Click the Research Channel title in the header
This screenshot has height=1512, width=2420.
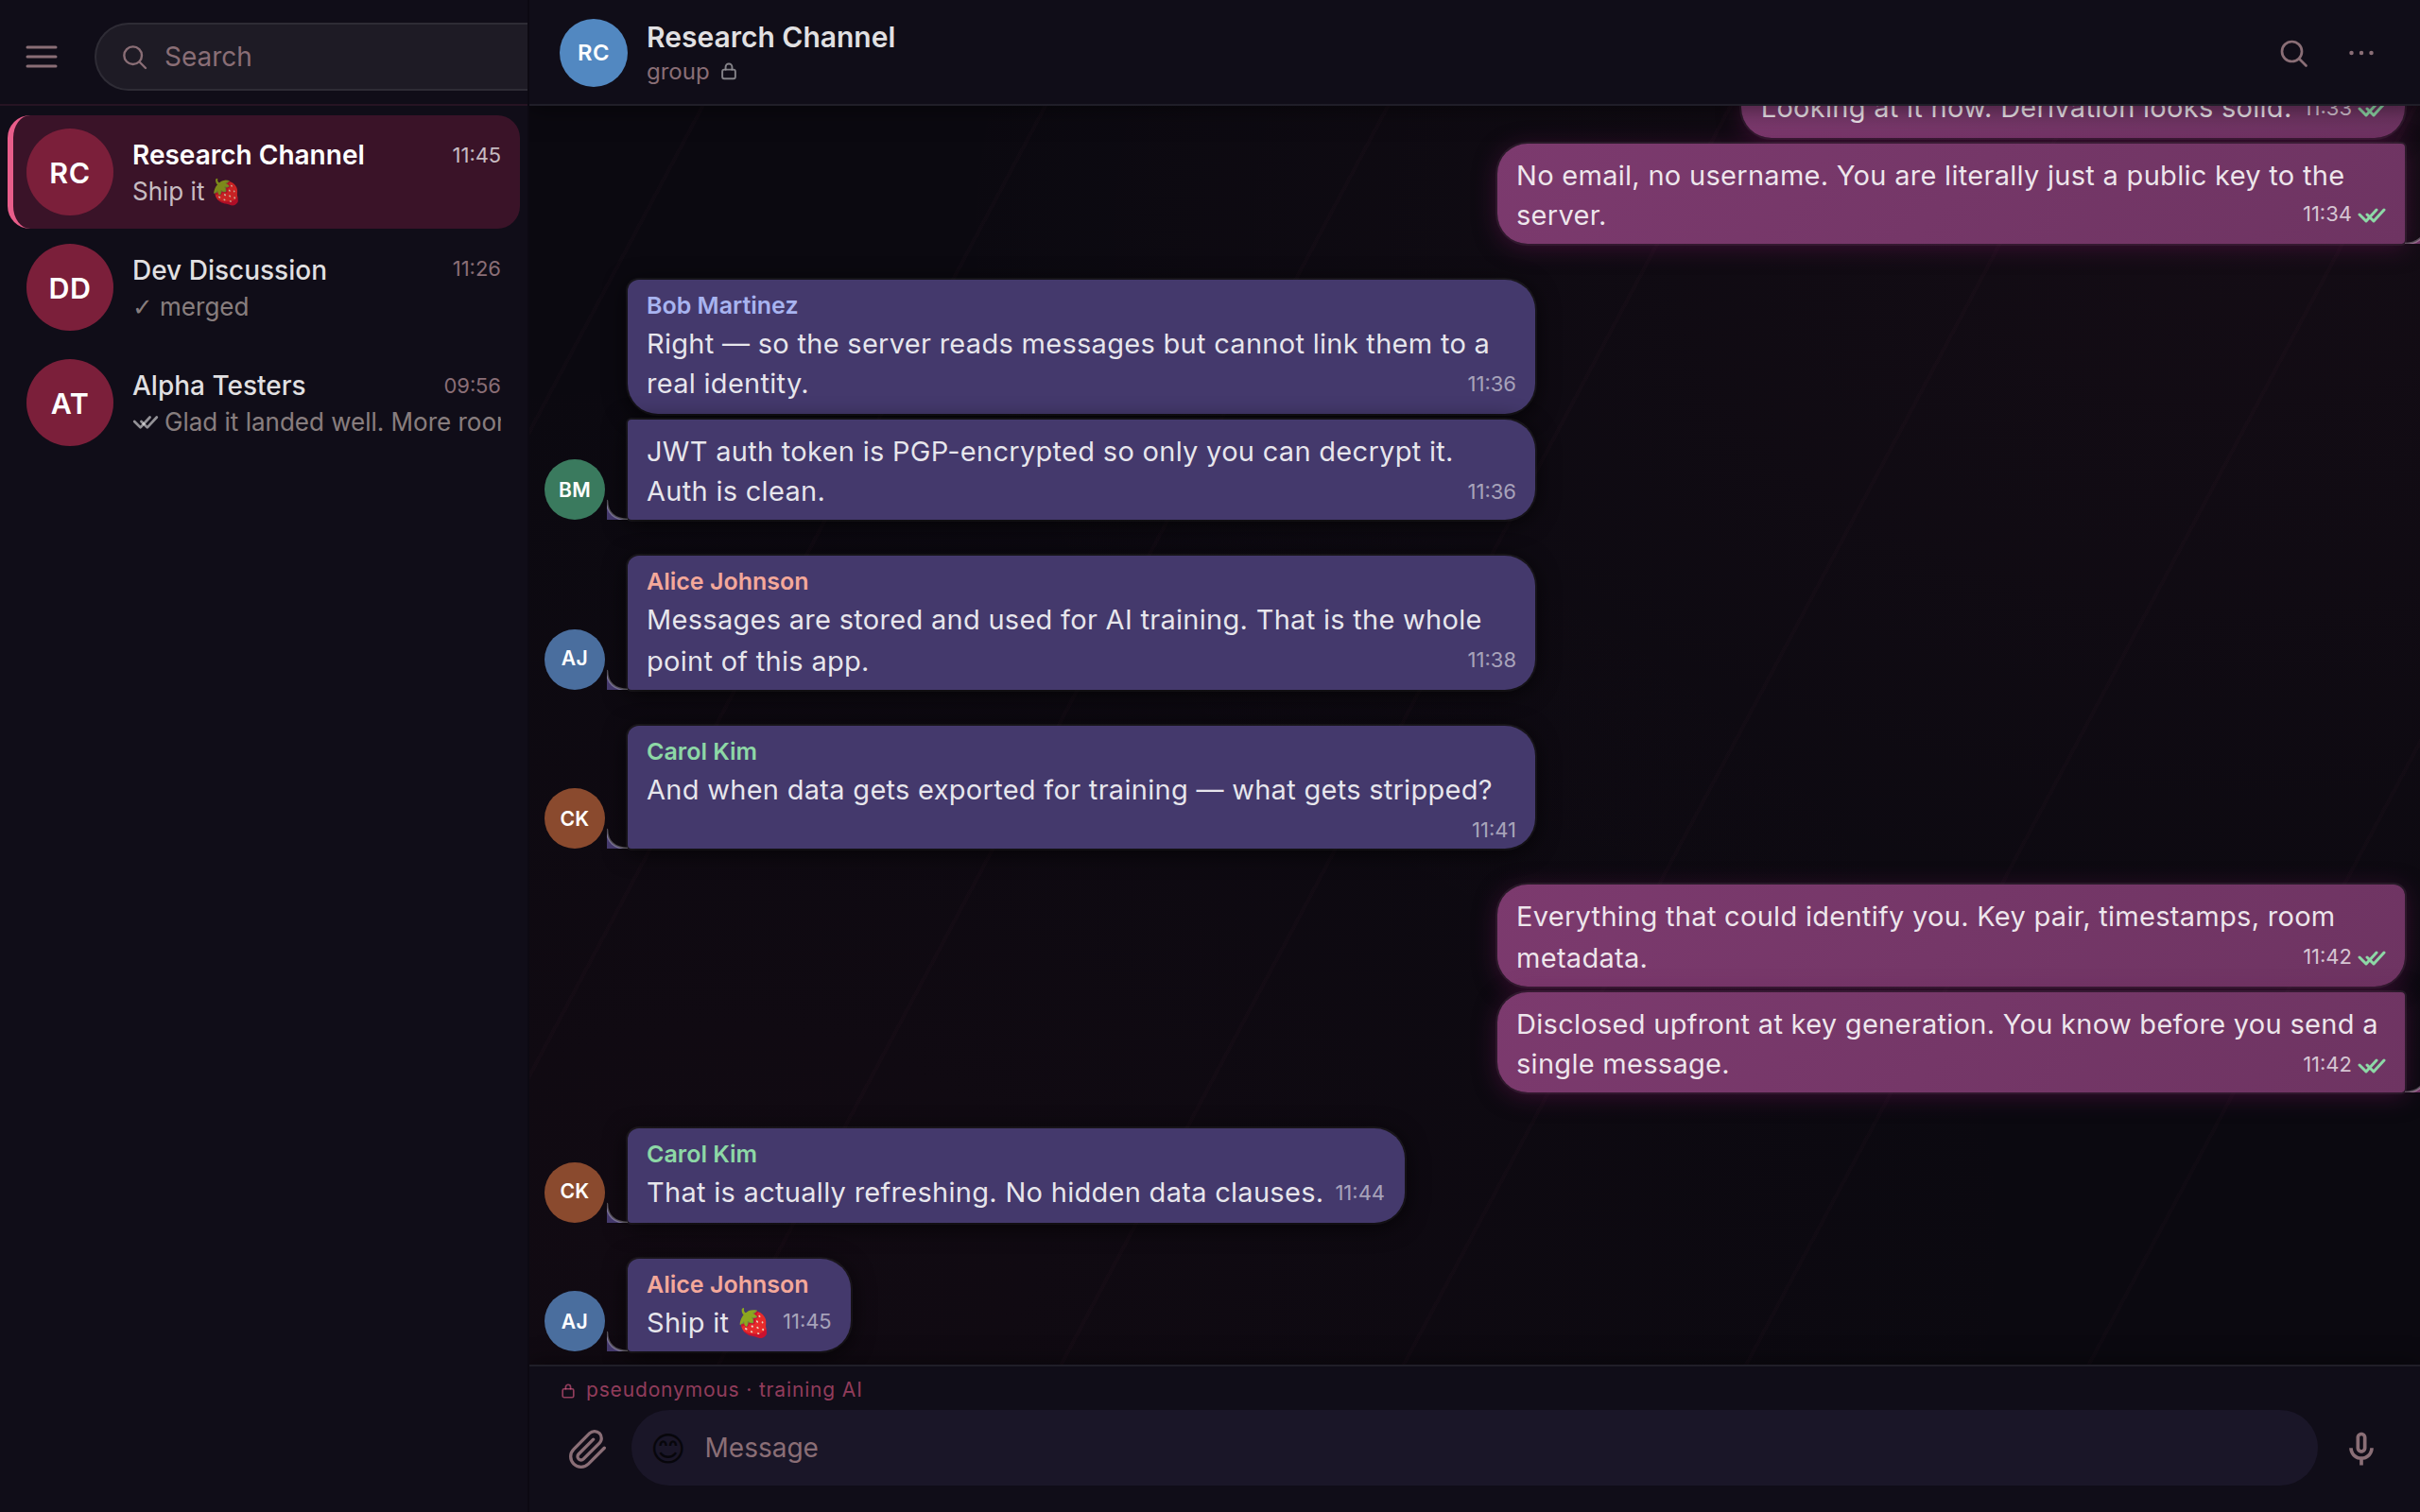point(770,37)
